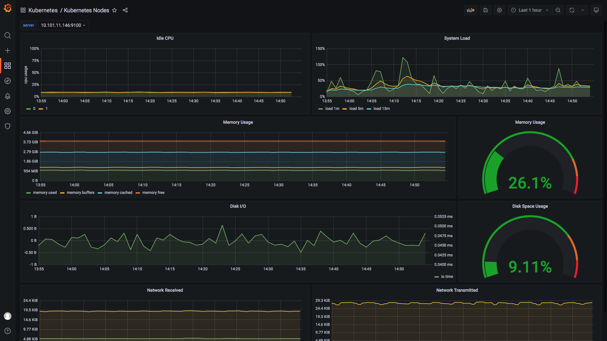Open the user profile avatar
This screenshot has width=607, height=341.
(x=8, y=316)
